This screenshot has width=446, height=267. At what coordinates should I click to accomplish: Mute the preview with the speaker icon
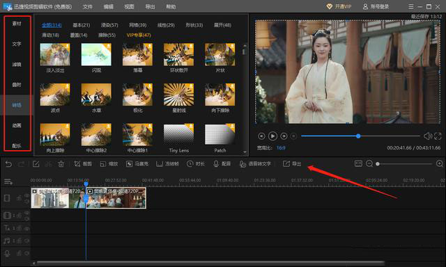click(x=427, y=136)
